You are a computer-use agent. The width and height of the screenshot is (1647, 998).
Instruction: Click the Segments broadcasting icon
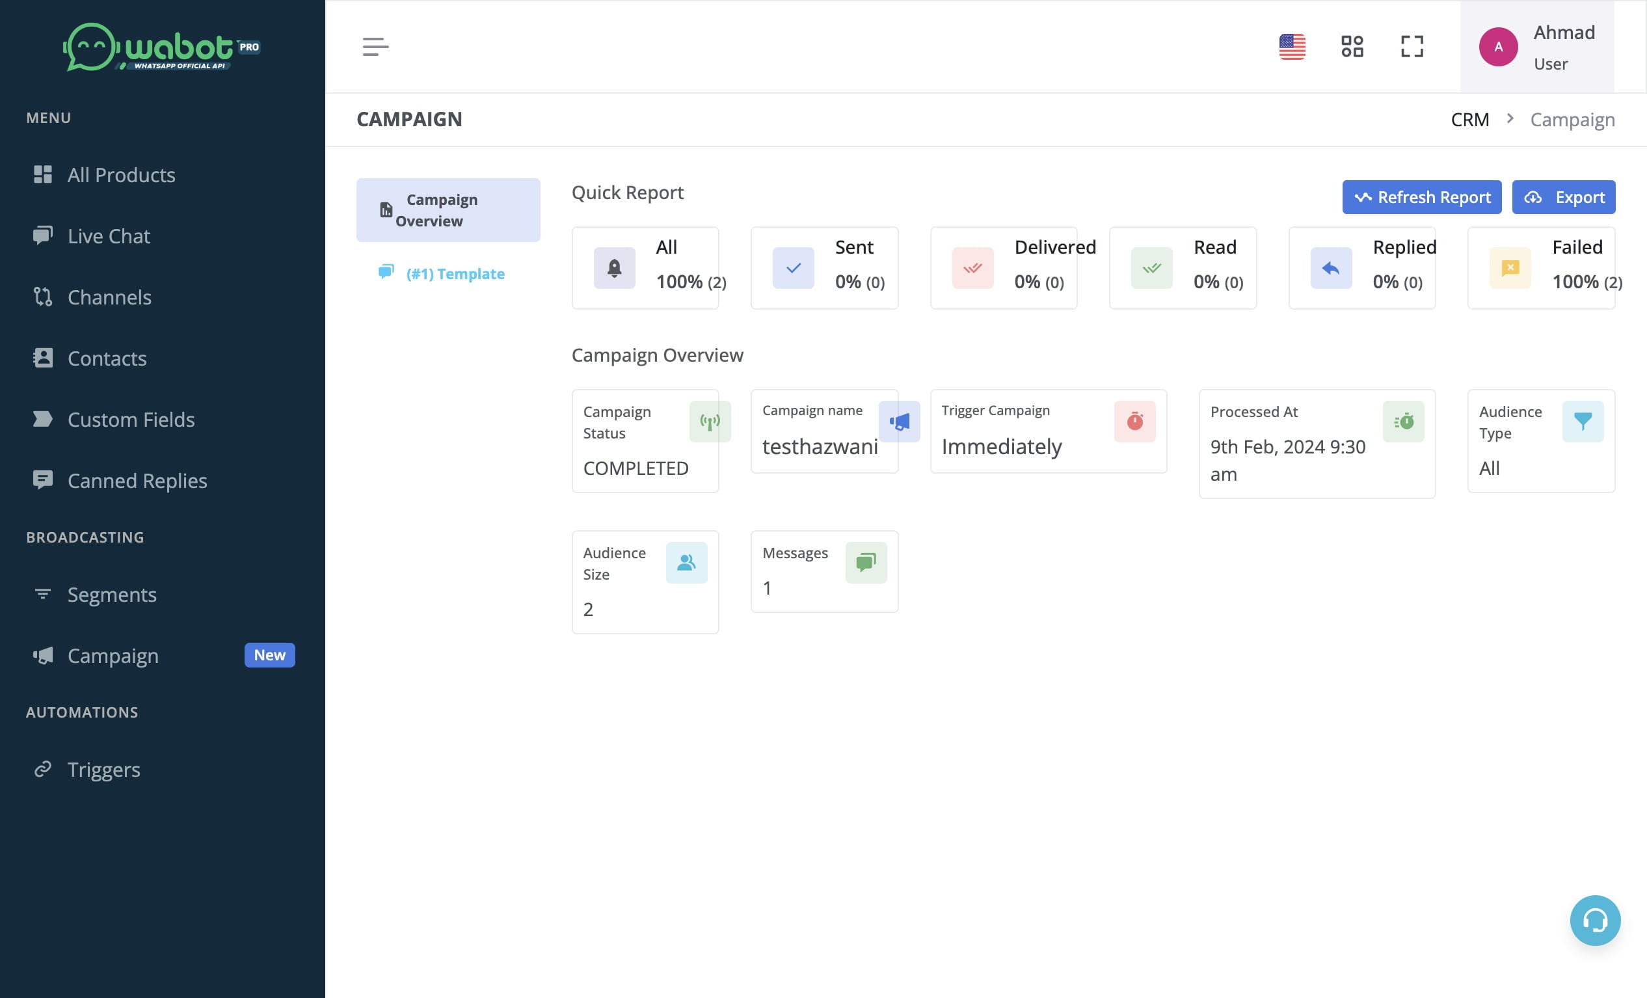pyautogui.click(x=42, y=595)
